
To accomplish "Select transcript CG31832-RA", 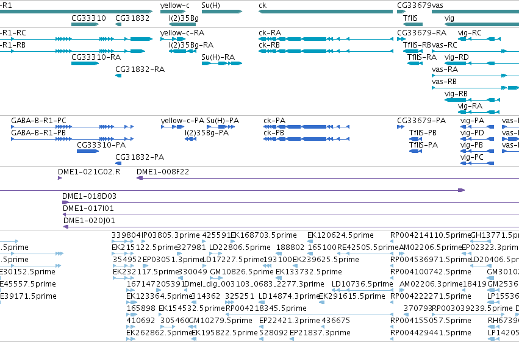I will 140,69.
